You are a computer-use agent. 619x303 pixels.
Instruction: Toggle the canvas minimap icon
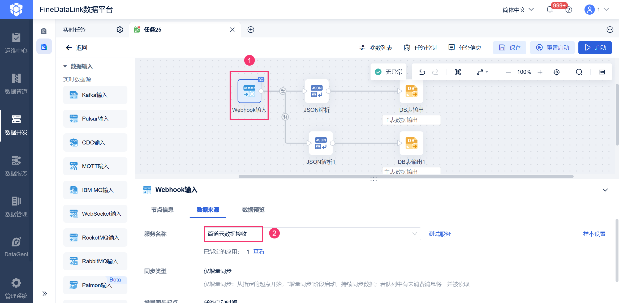tap(602, 72)
